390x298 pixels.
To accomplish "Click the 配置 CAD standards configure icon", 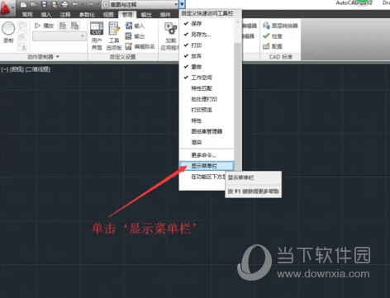I will click(x=266, y=46).
